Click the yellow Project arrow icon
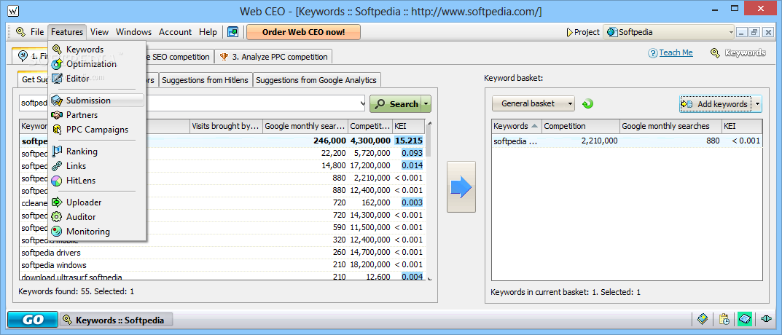The width and height of the screenshot is (782, 335). pos(569,32)
